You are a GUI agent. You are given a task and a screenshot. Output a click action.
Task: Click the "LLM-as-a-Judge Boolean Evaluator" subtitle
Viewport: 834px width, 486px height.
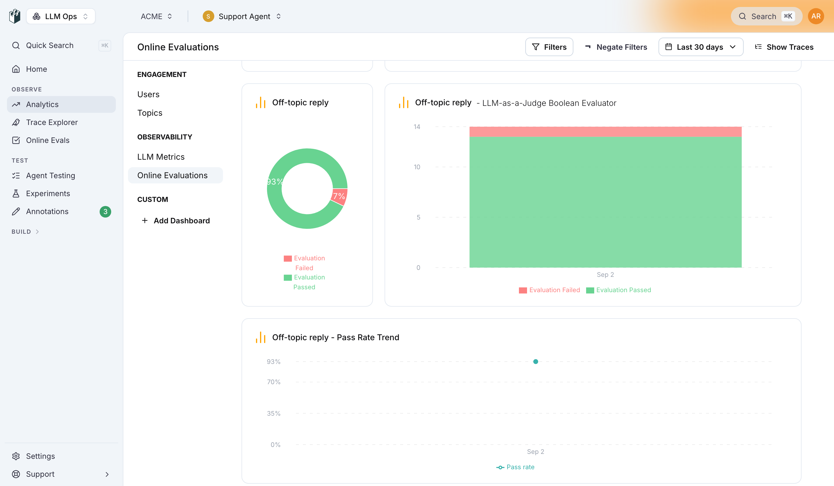click(549, 103)
